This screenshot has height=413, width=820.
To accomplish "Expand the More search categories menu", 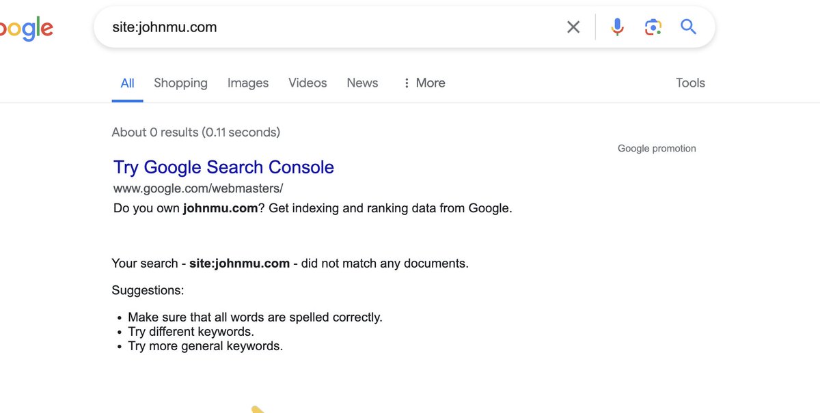I will 424,83.
